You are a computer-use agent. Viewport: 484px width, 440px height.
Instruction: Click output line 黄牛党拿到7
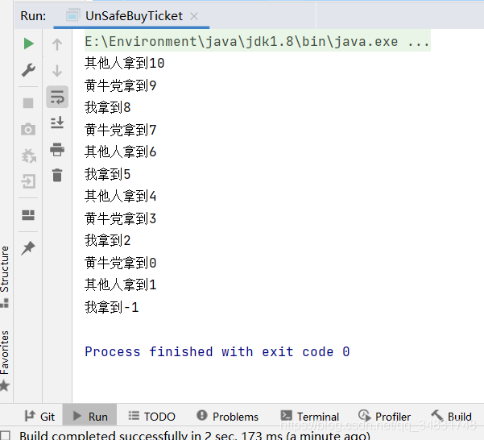click(x=120, y=130)
